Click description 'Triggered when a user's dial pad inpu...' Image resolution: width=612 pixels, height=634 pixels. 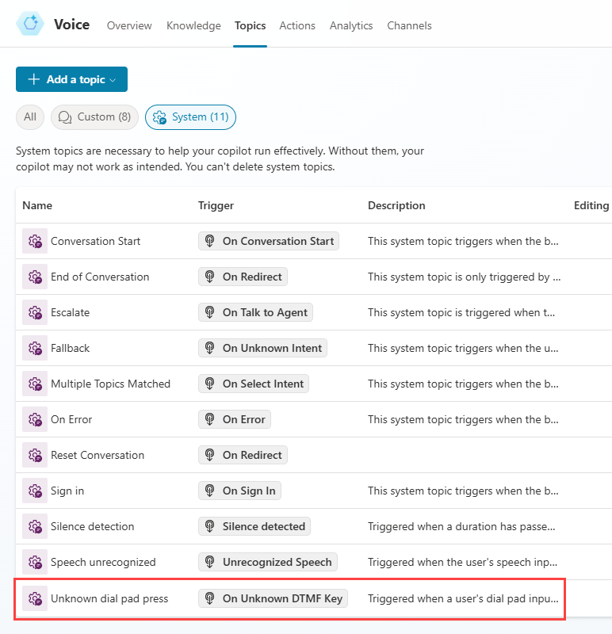[463, 598]
